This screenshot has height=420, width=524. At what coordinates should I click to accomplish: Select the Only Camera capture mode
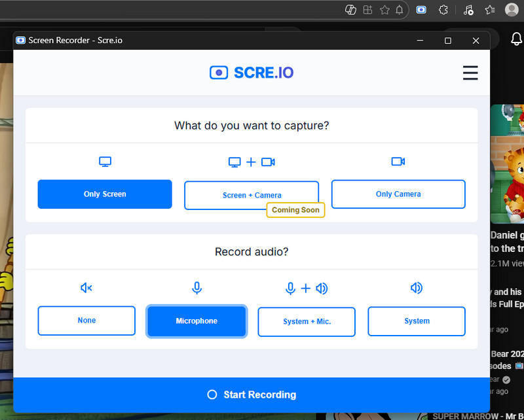398,194
